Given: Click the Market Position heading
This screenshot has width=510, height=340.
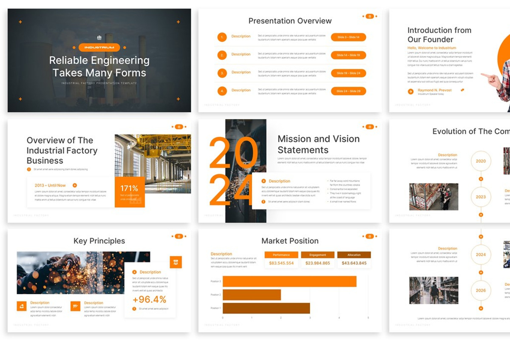Looking at the screenshot, I should pos(290,241).
